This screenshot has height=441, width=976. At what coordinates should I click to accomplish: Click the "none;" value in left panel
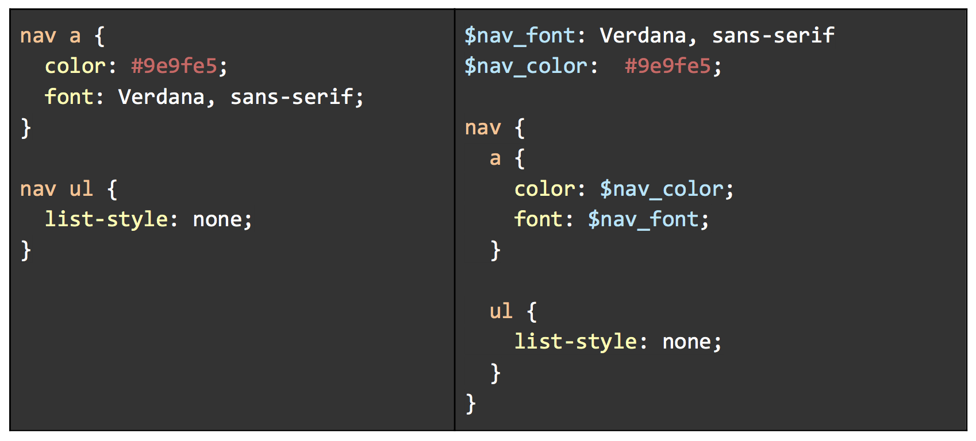[222, 219]
